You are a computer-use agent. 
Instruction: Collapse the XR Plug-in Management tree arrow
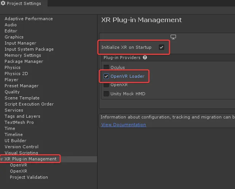click(x=2, y=159)
